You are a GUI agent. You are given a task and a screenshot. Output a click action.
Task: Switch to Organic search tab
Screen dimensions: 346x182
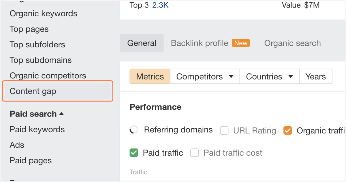click(x=292, y=43)
